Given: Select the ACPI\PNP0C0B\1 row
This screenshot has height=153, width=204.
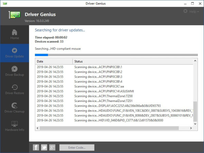Looking at the screenshot, I should click(114, 67).
